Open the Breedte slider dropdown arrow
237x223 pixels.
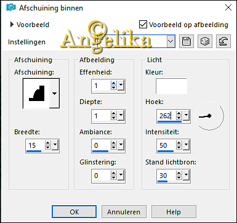click(x=55, y=145)
